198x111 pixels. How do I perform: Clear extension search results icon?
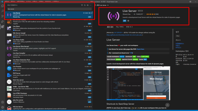tap(88, 5)
